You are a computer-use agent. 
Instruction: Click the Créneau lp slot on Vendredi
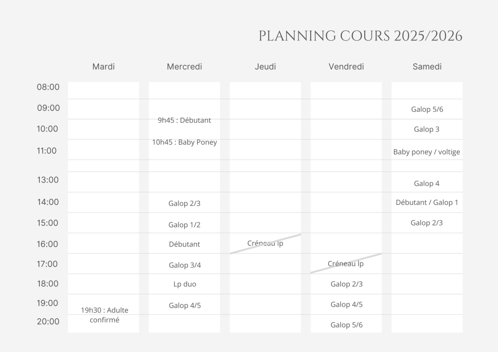tap(346, 264)
